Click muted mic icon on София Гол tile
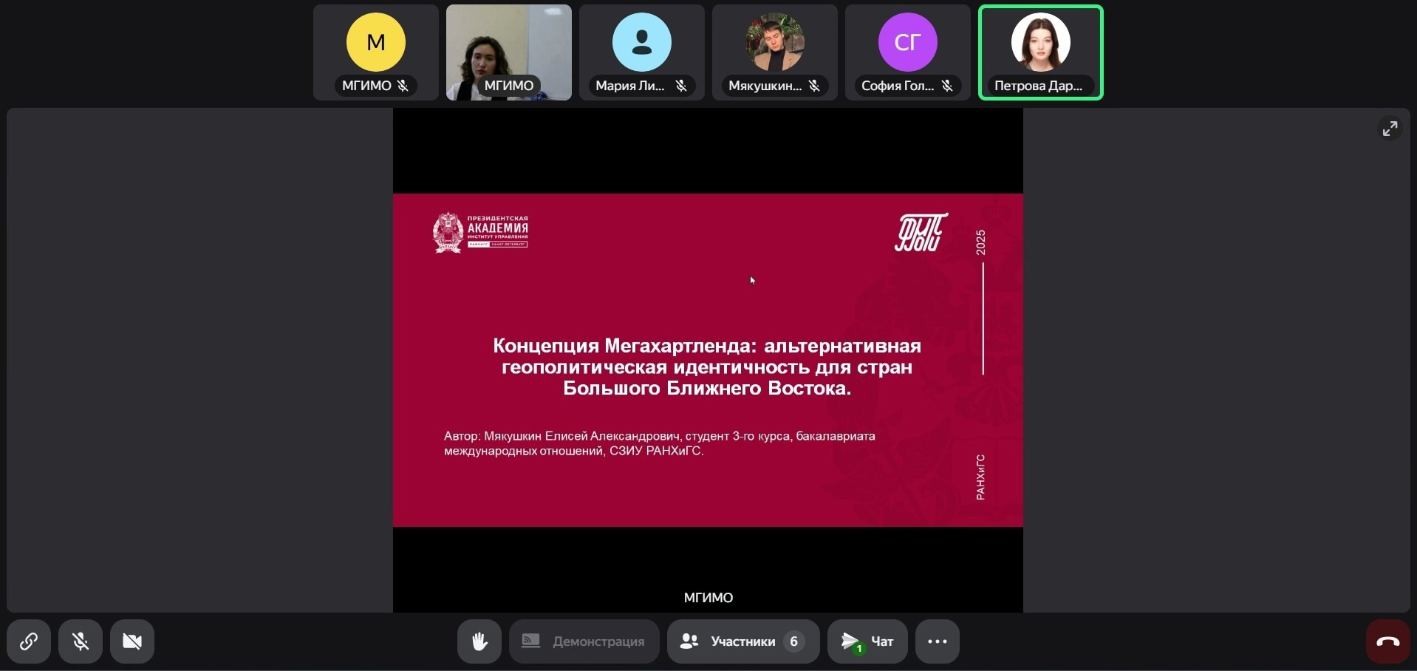This screenshot has height=671, width=1417. 947,86
